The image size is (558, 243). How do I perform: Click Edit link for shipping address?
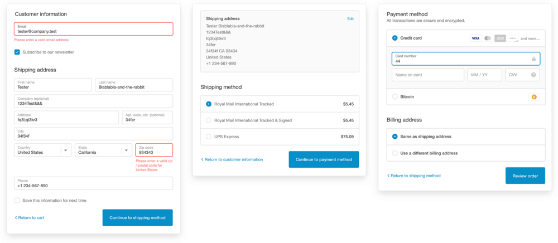(350, 19)
